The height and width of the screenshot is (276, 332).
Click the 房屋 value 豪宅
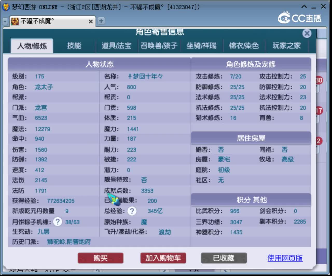click(x=224, y=159)
